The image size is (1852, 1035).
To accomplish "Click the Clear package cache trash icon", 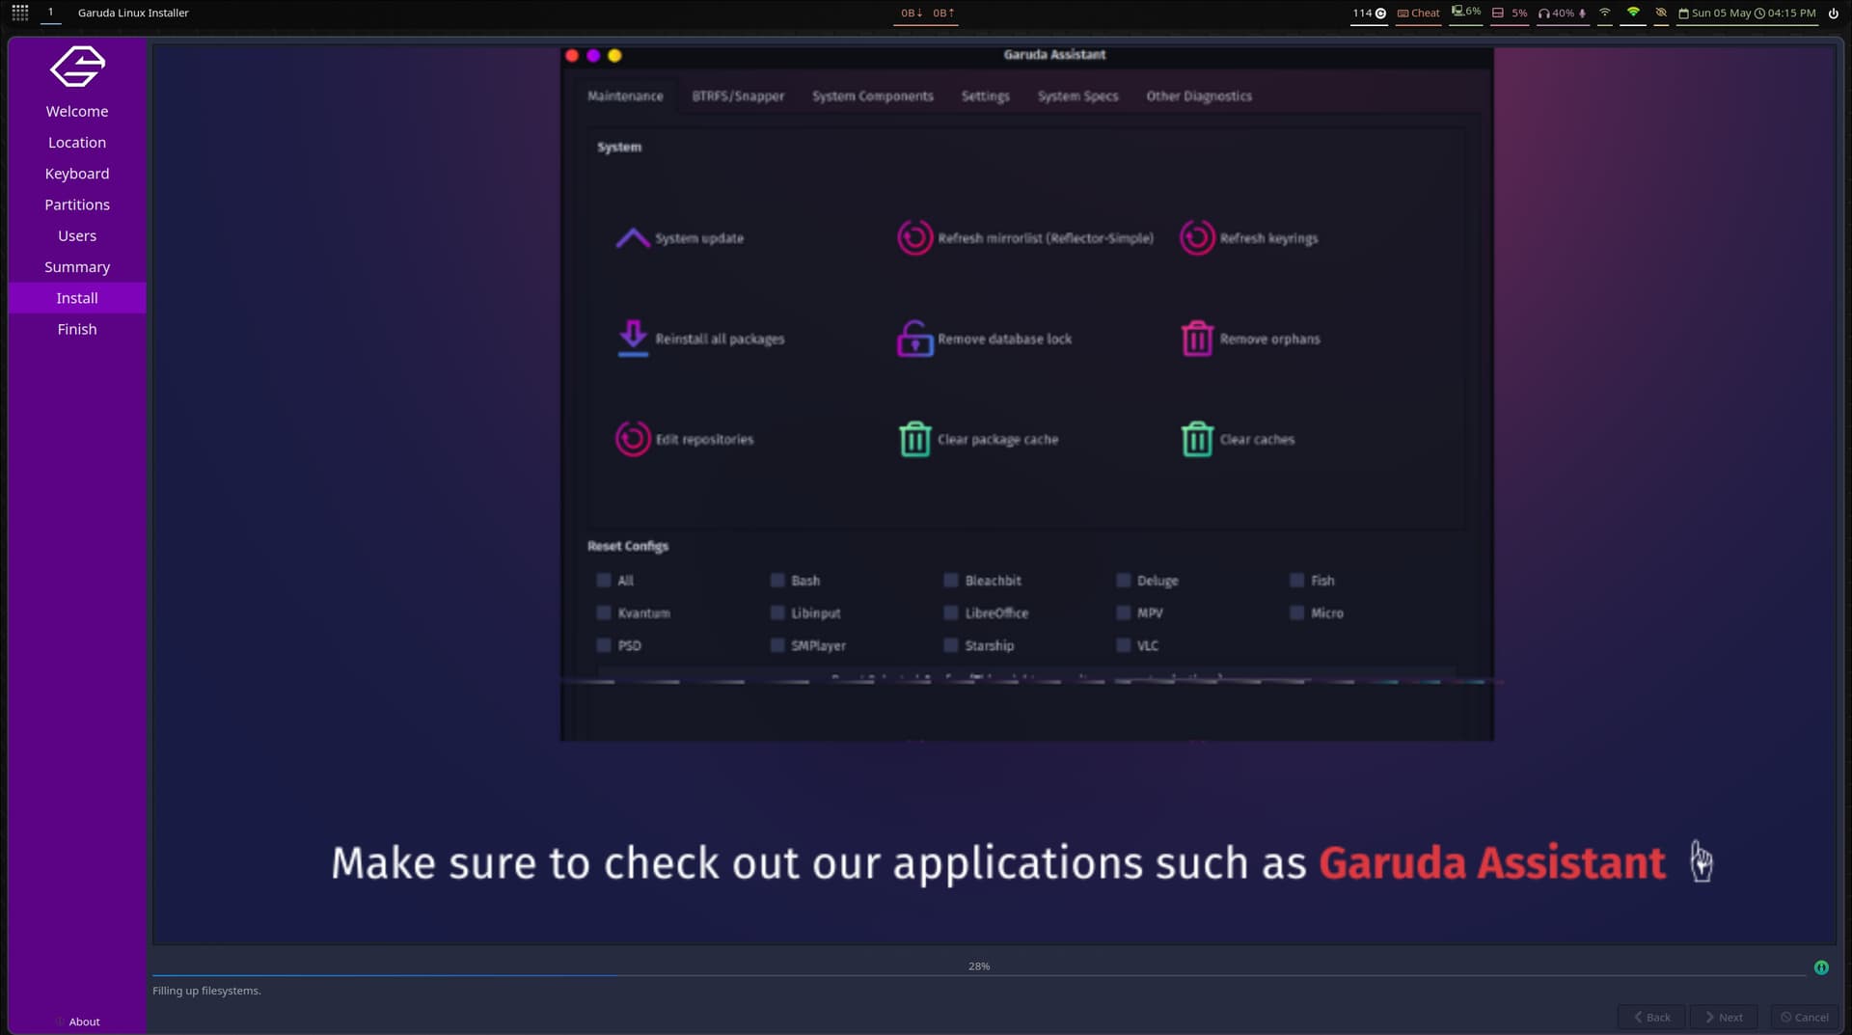I will click(x=914, y=439).
